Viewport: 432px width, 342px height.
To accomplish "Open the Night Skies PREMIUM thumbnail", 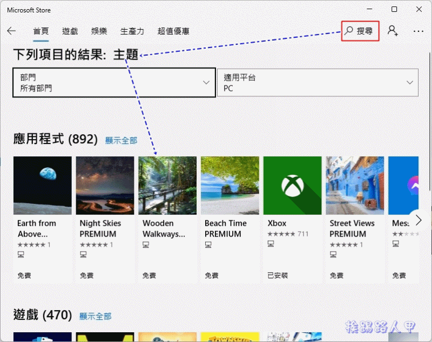I will pyautogui.click(x=105, y=186).
